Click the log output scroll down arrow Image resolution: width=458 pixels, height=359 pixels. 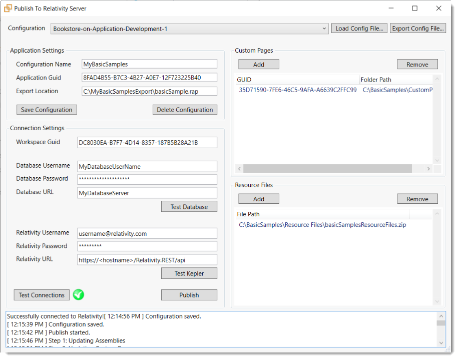click(441, 343)
